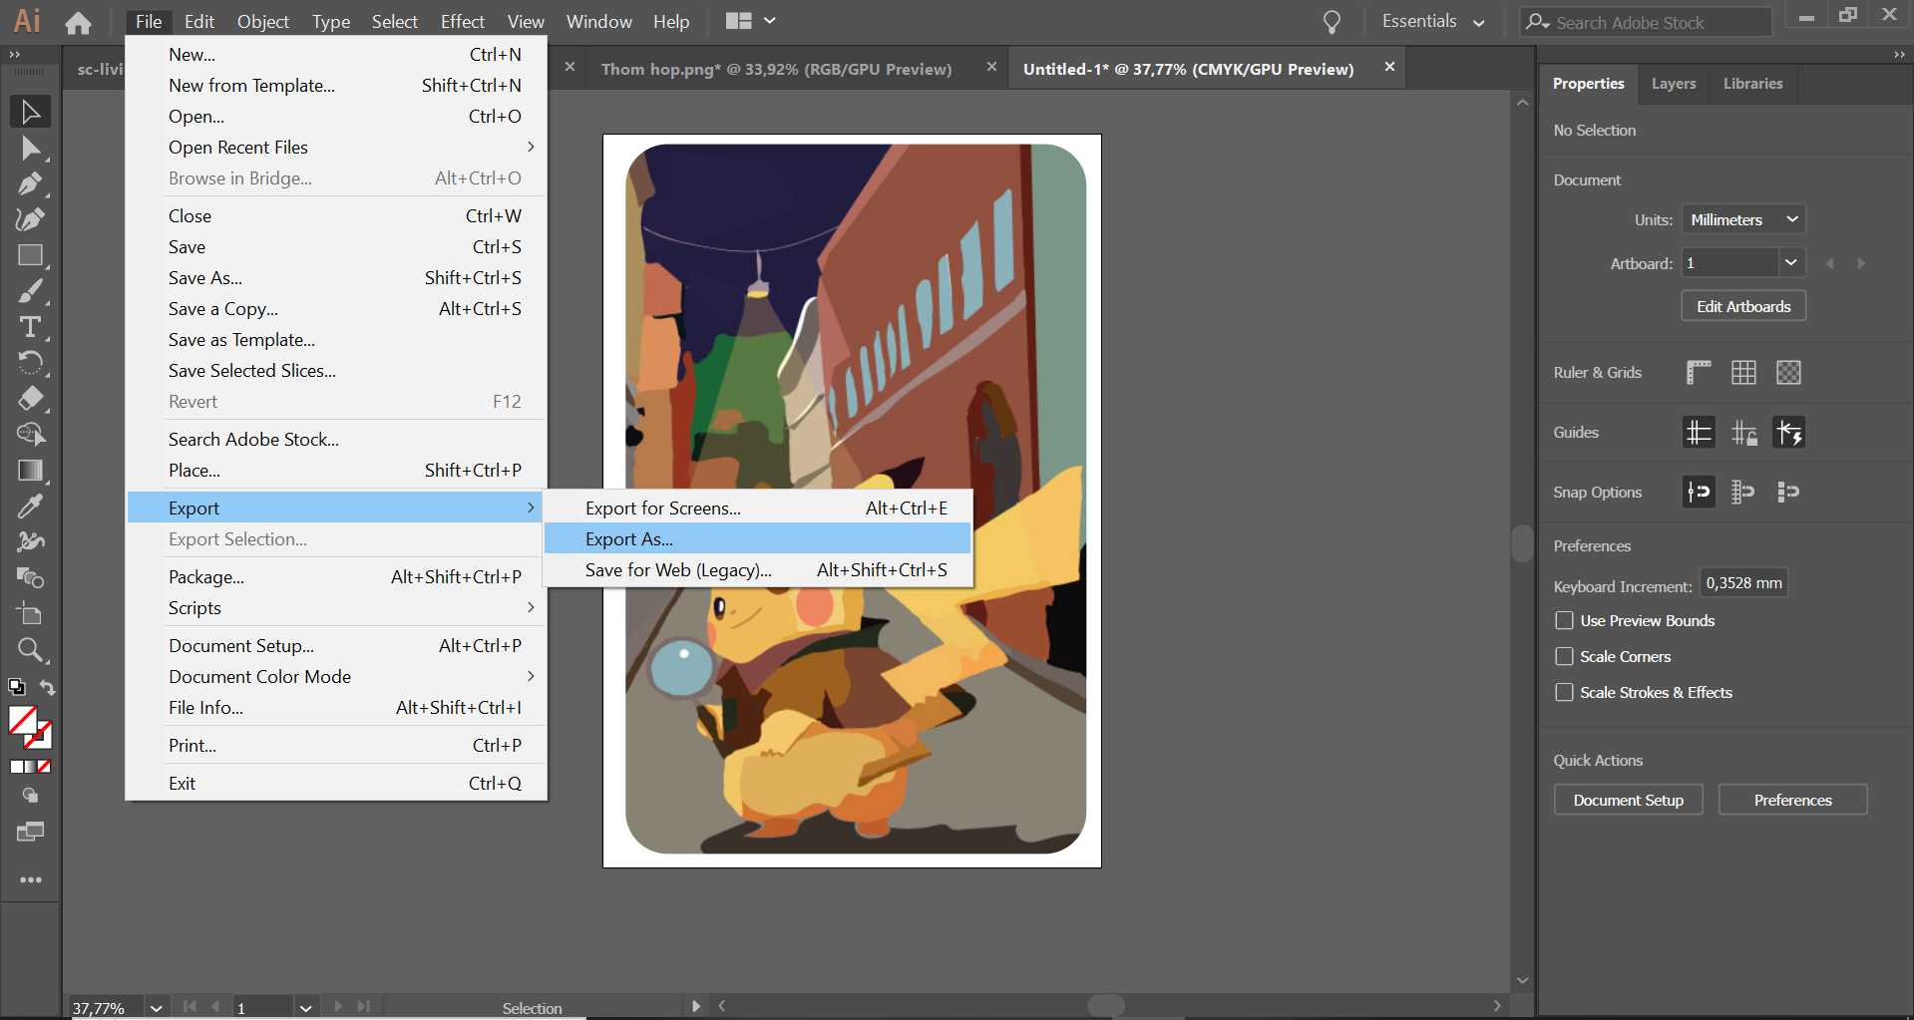Open the Units Millimeters dropdown
Viewport: 1914px width, 1020px height.
pos(1743,219)
